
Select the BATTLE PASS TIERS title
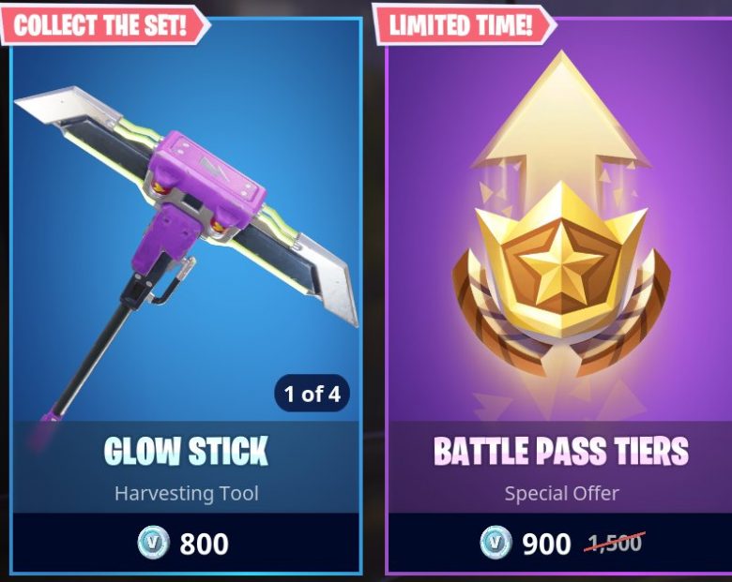tap(561, 451)
